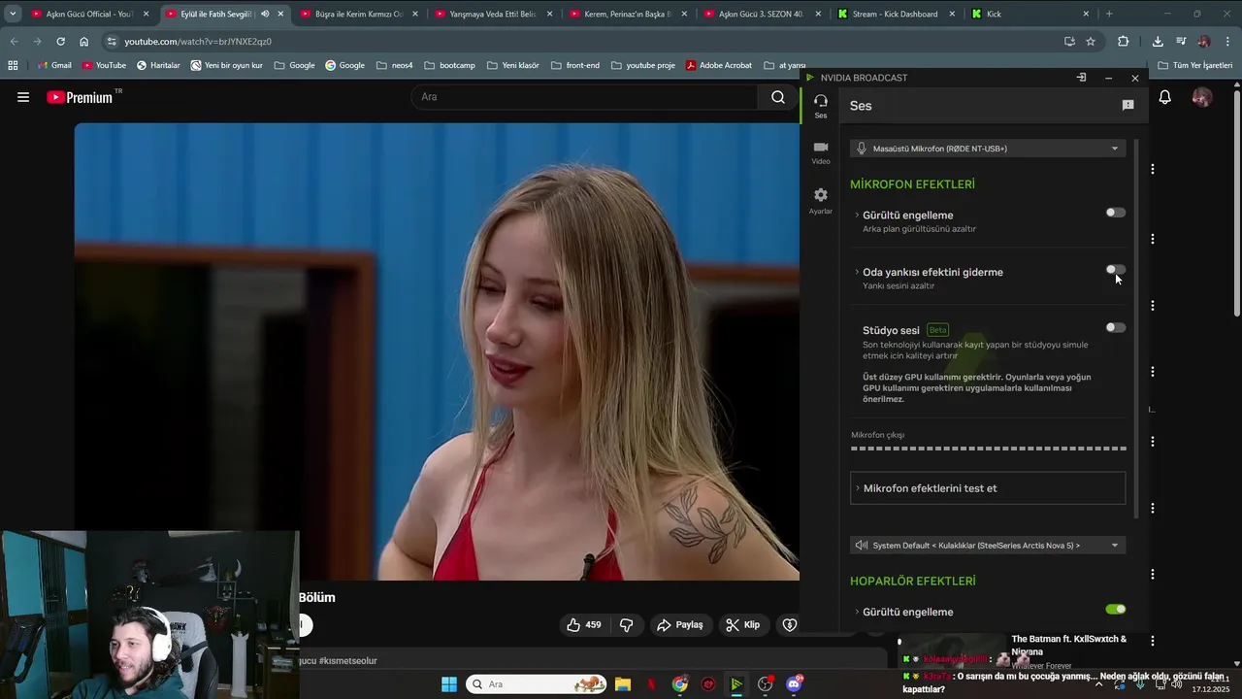The width and height of the screenshot is (1242, 699).
Task: Open the Chrome apps grid in bookmarks bar
Action: coord(13,65)
